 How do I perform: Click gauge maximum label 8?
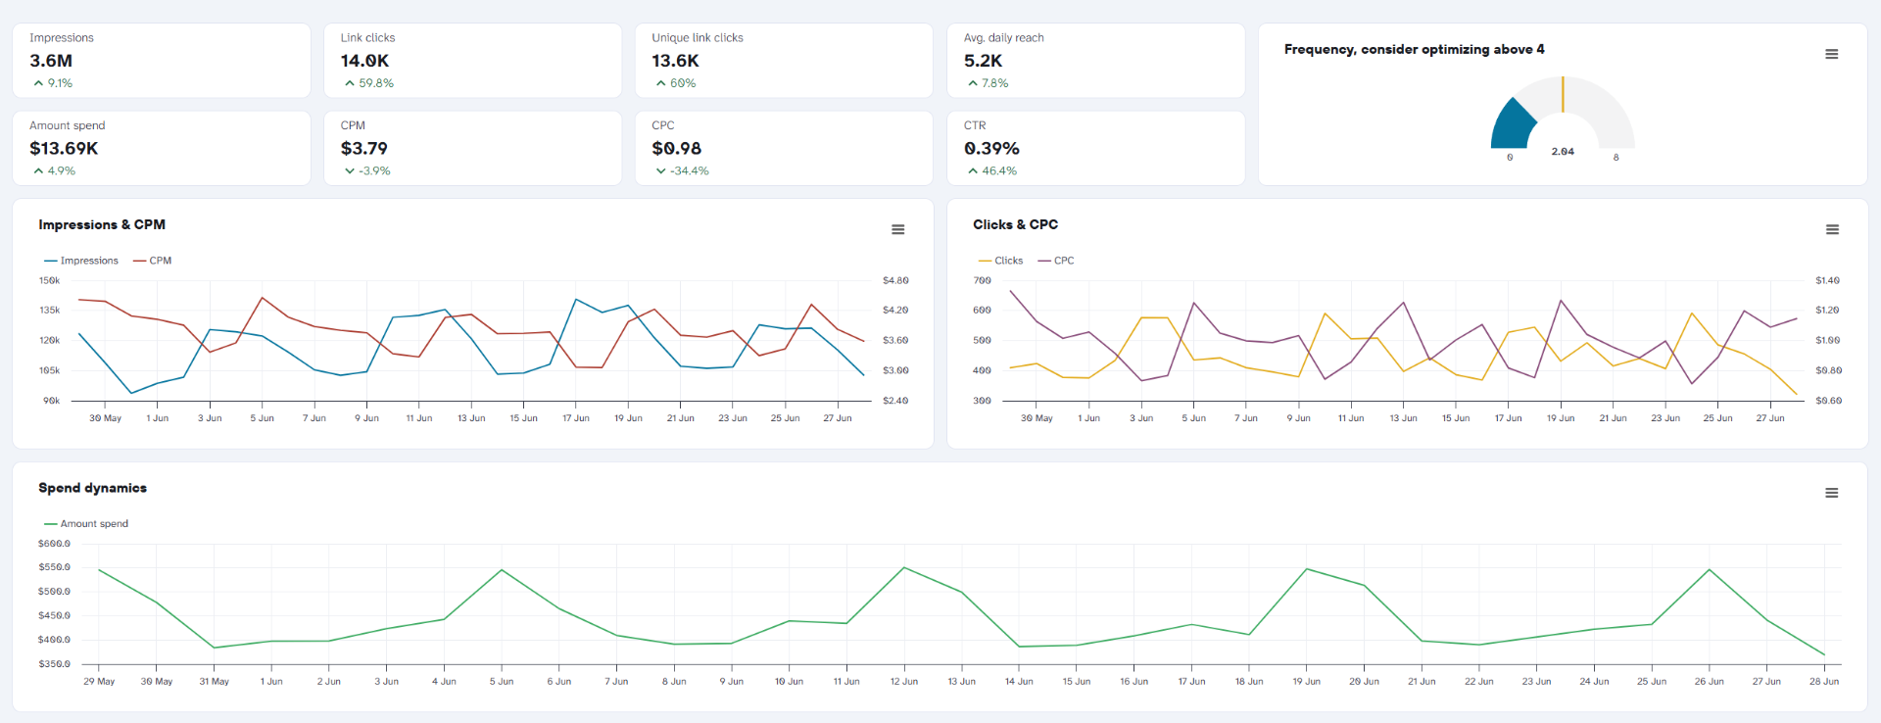pos(1616,157)
